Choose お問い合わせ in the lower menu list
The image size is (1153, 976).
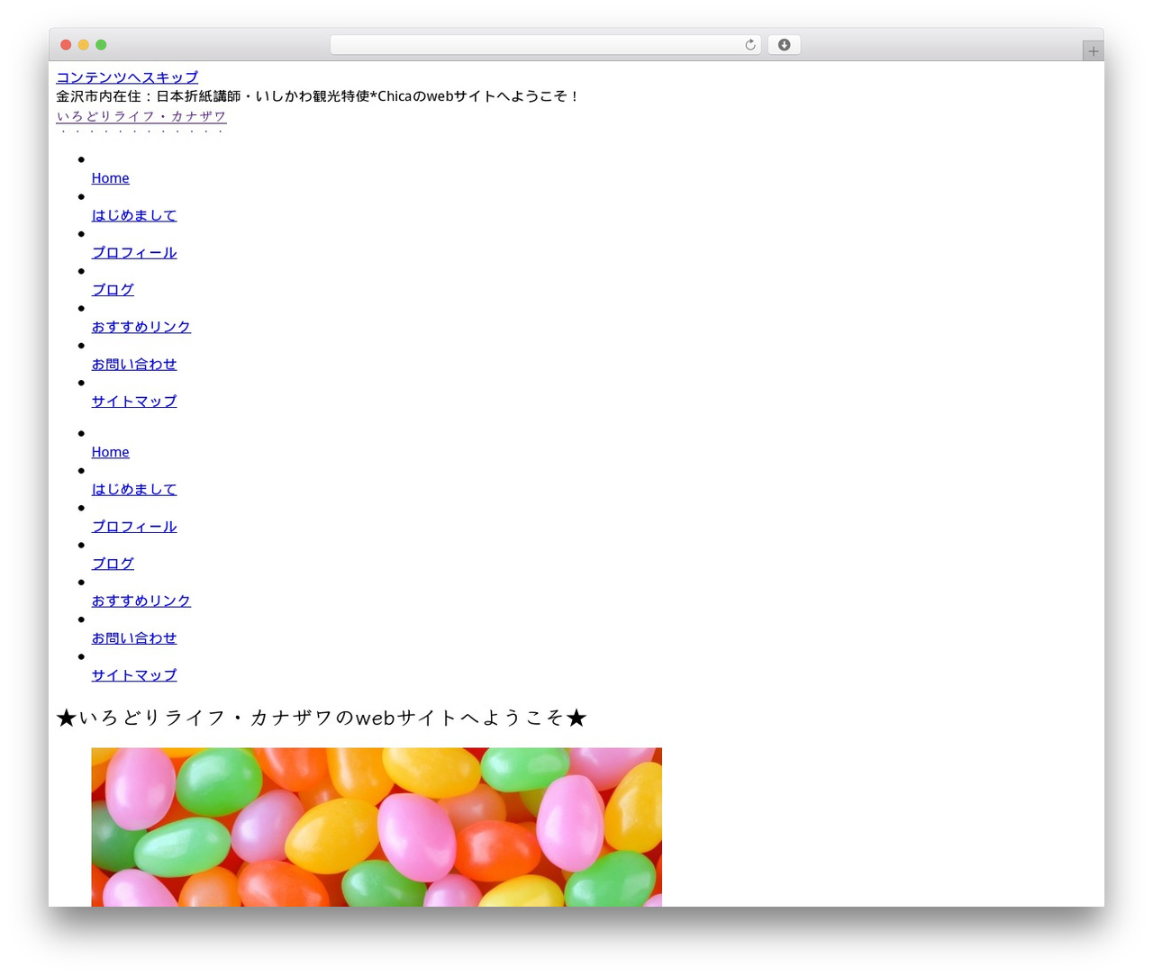coord(134,637)
